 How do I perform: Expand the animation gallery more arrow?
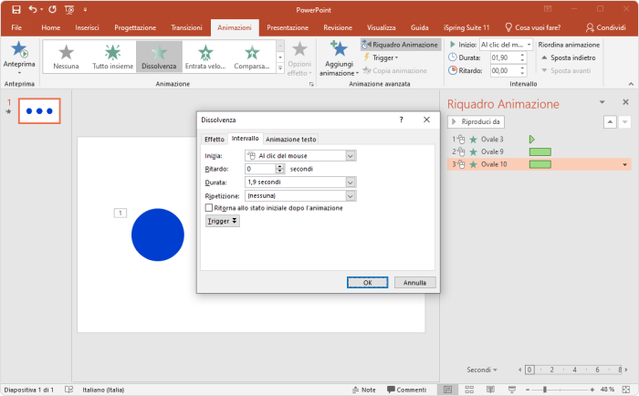click(280, 68)
